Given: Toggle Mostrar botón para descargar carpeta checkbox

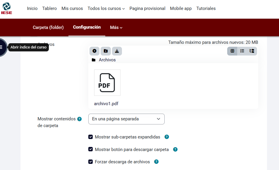Looking at the screenshot, I should click(x=91, y=150).
